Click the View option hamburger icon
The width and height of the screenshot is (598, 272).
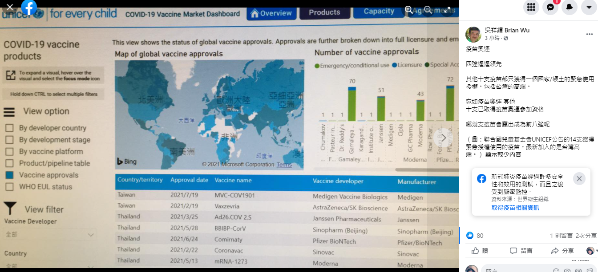(9, 112)
